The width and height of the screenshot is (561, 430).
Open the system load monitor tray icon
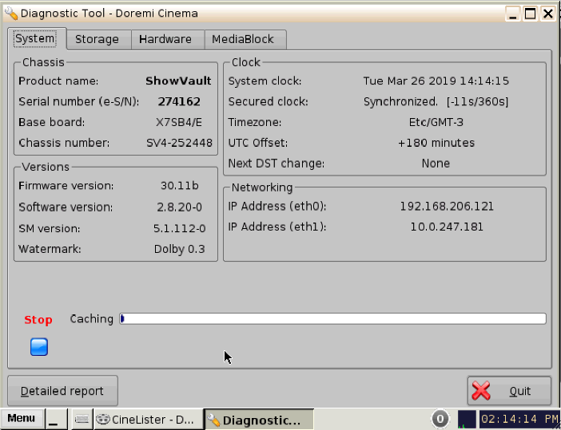coord(467,419)
